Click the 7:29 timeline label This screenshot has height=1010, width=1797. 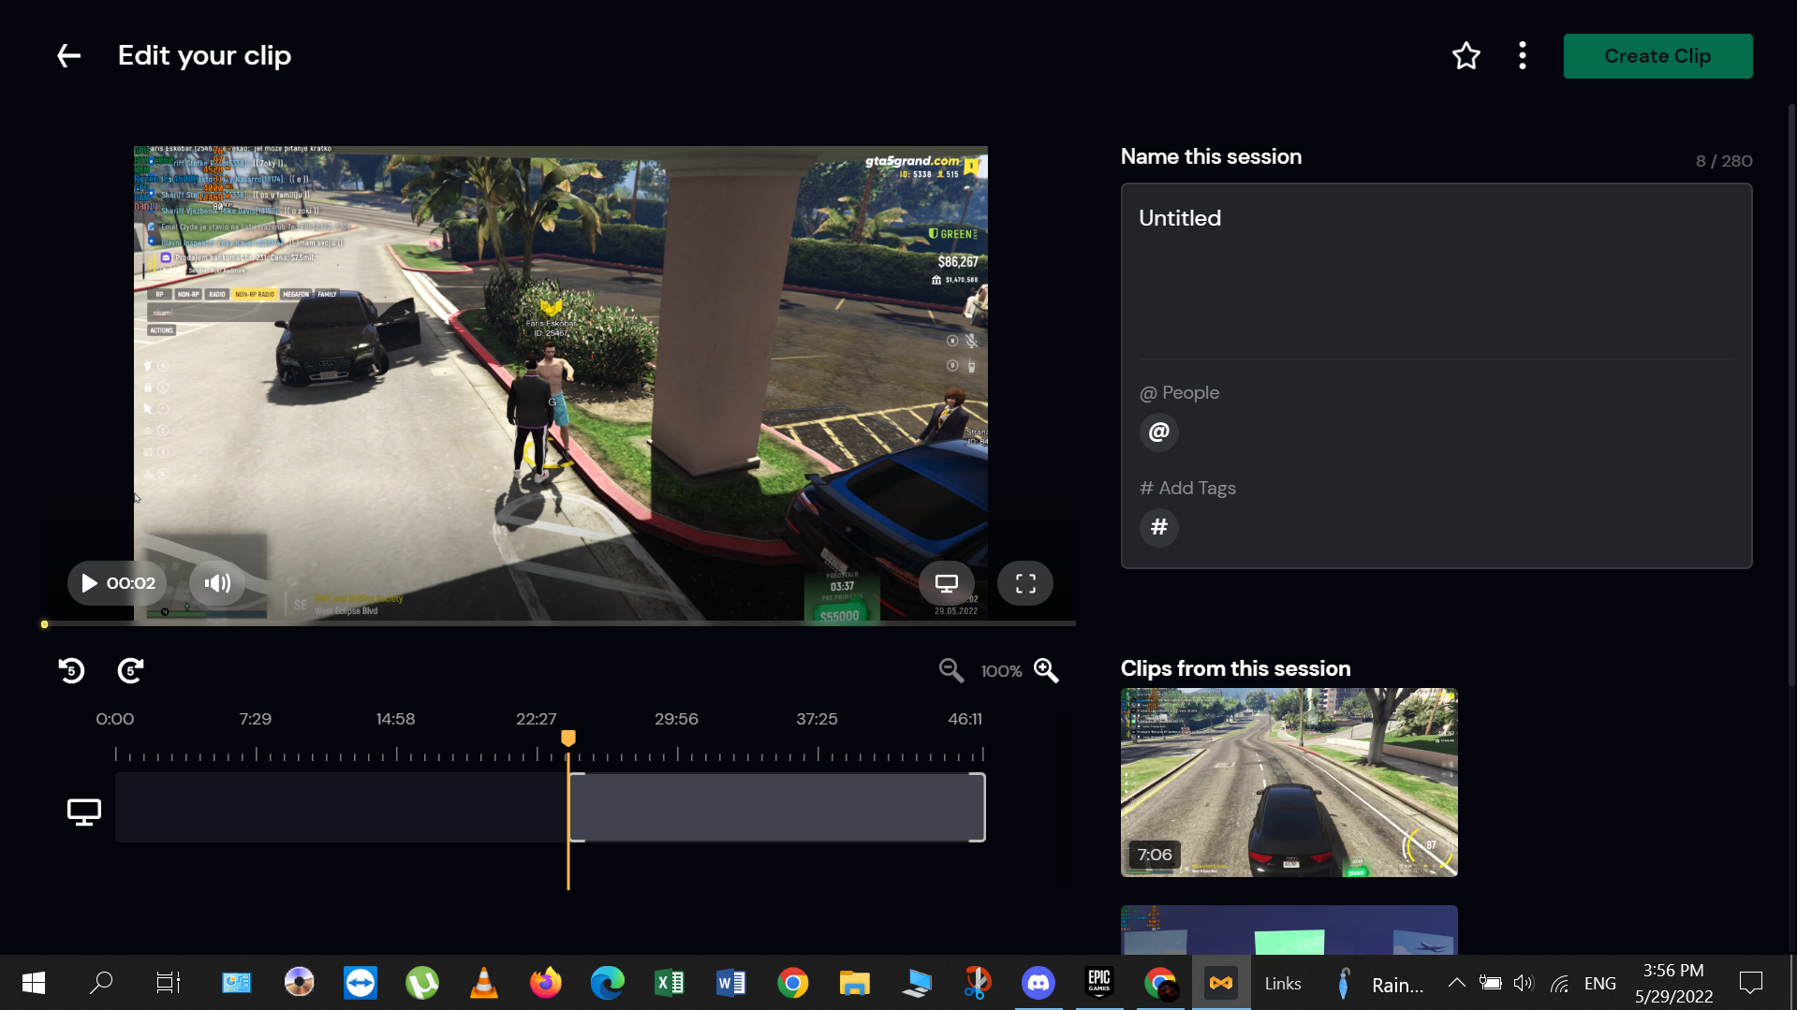tap(255, 719)
